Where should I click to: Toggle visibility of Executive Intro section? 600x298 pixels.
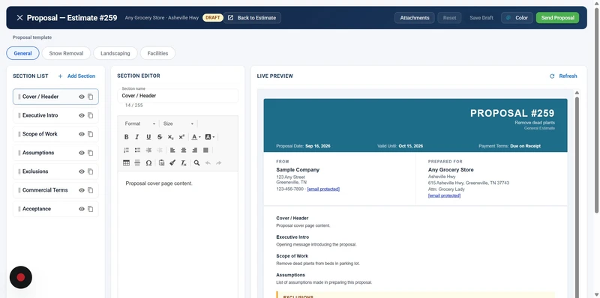tap(82, 115)
